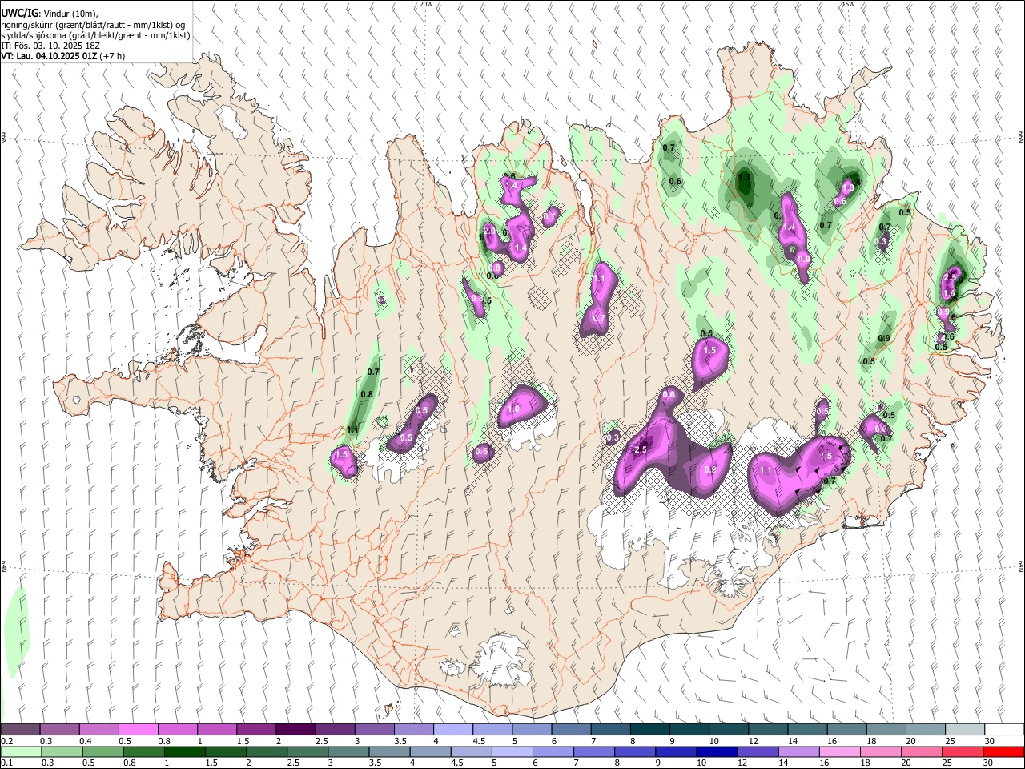Click the '64N' latitude label on the right edge
The width and height of the screenshot is (1025, 769).
click(1021, 566)
